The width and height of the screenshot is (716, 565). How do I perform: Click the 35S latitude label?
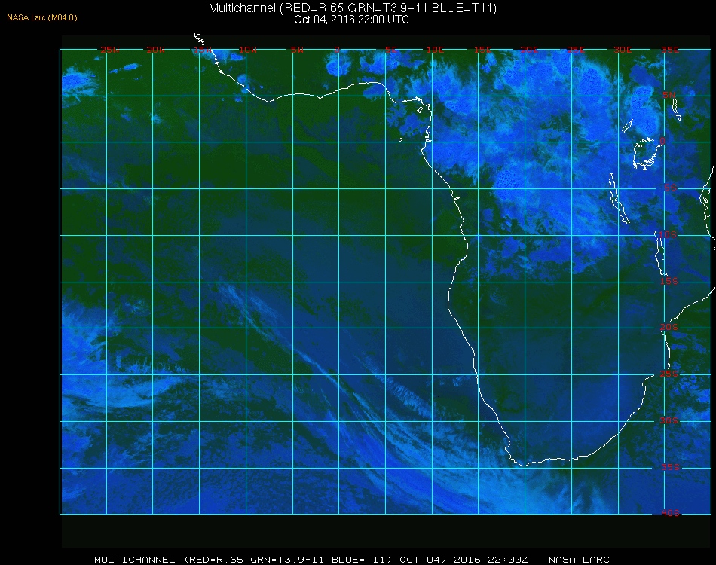(670, 467)
